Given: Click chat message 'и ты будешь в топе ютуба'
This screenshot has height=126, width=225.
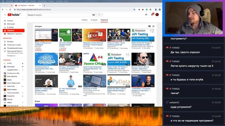Looking at the screenshot, I should [x=187, y=79].
